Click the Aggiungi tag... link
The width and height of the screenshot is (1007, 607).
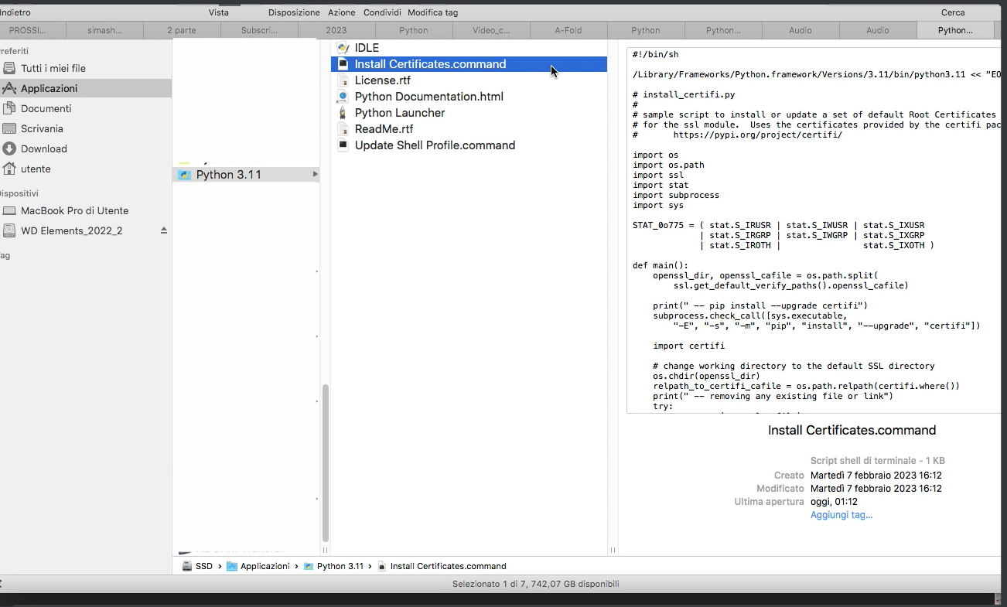point(841,515)
